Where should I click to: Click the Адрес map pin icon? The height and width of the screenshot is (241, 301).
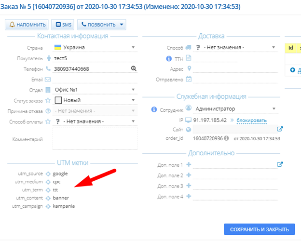[x=189, y=68]
